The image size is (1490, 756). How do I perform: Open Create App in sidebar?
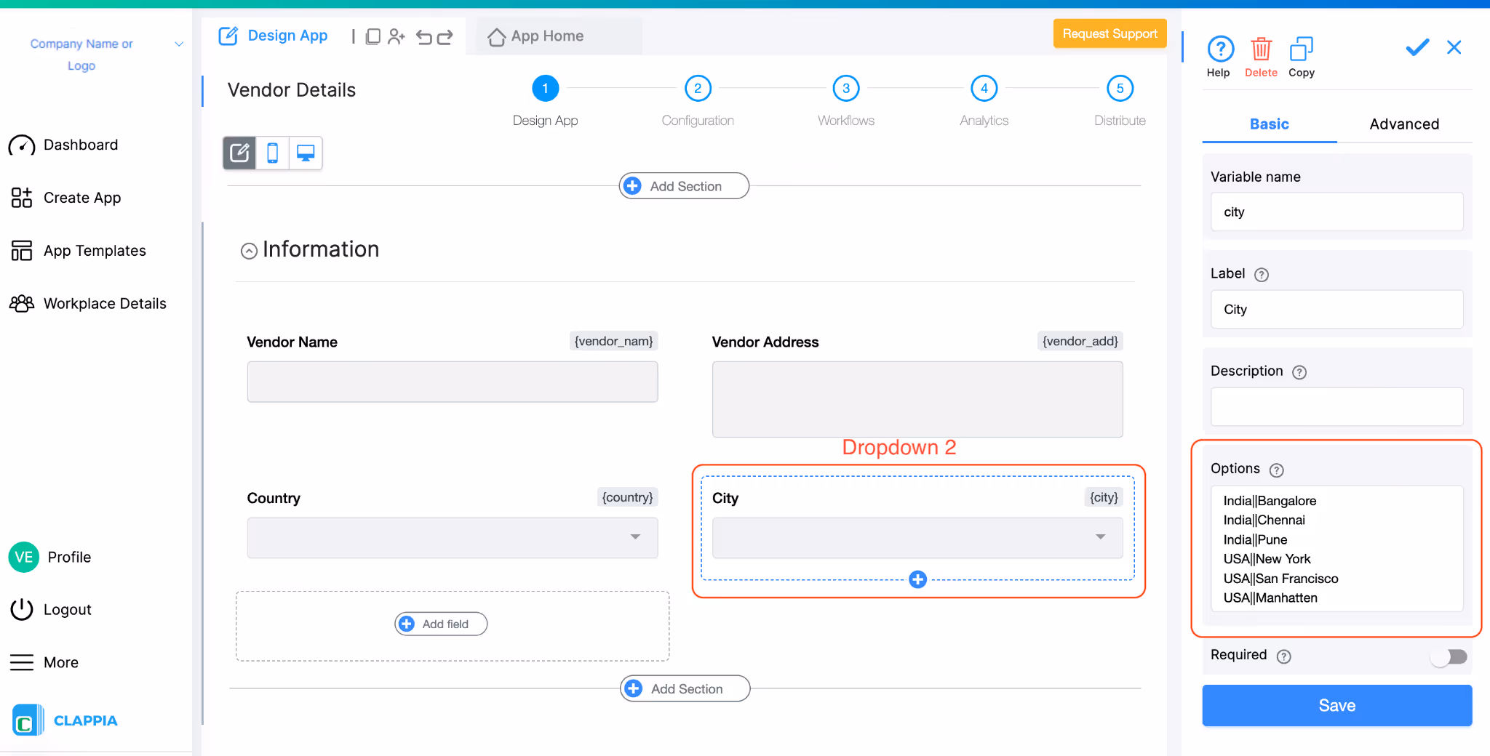click(65, 198)
